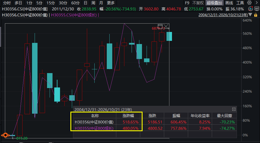Open the 画线 drawing tools
The image size is (260, 143).
tap(229, 3)
